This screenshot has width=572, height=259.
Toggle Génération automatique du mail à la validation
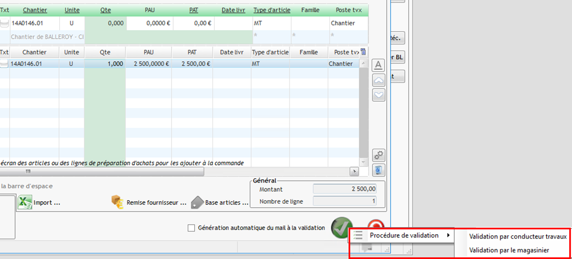coord(191,228)
